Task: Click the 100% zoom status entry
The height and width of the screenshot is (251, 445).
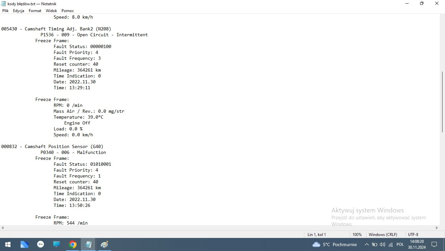Action: click(x=357, y=234)
